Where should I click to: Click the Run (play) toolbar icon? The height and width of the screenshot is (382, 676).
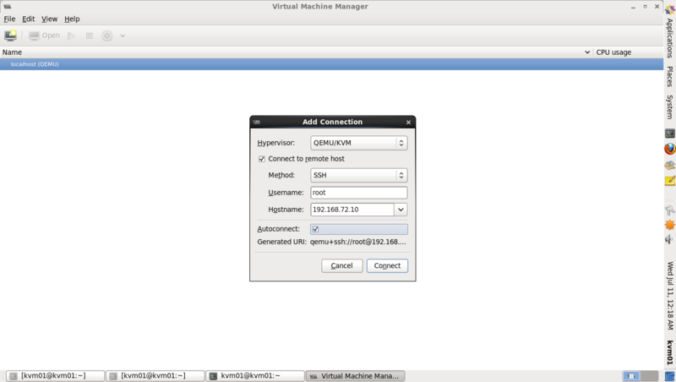click(72, 35)
